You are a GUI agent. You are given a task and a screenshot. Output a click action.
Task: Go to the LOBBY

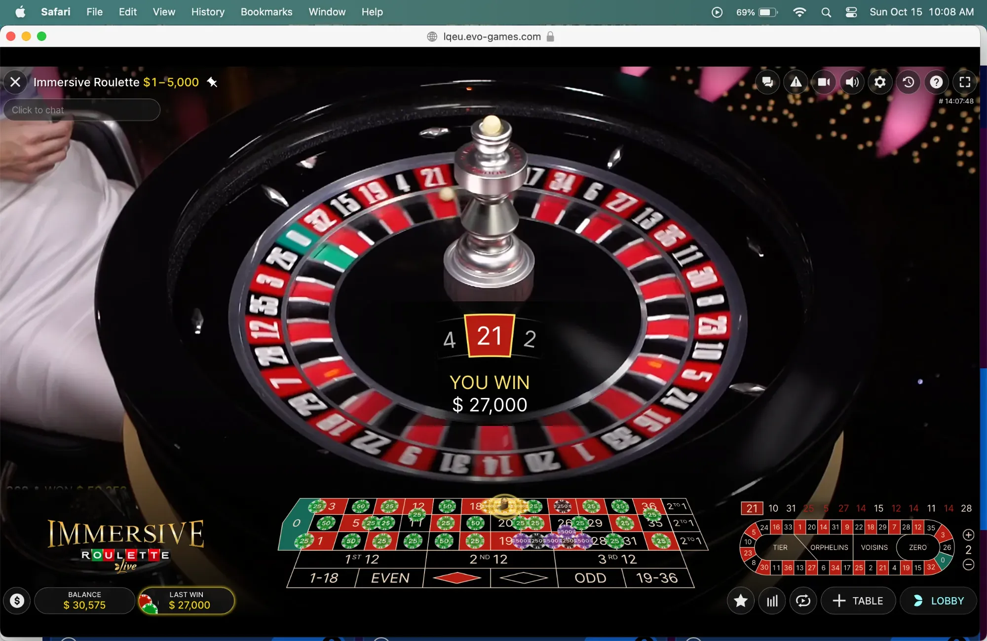click(x=939, y=601)
